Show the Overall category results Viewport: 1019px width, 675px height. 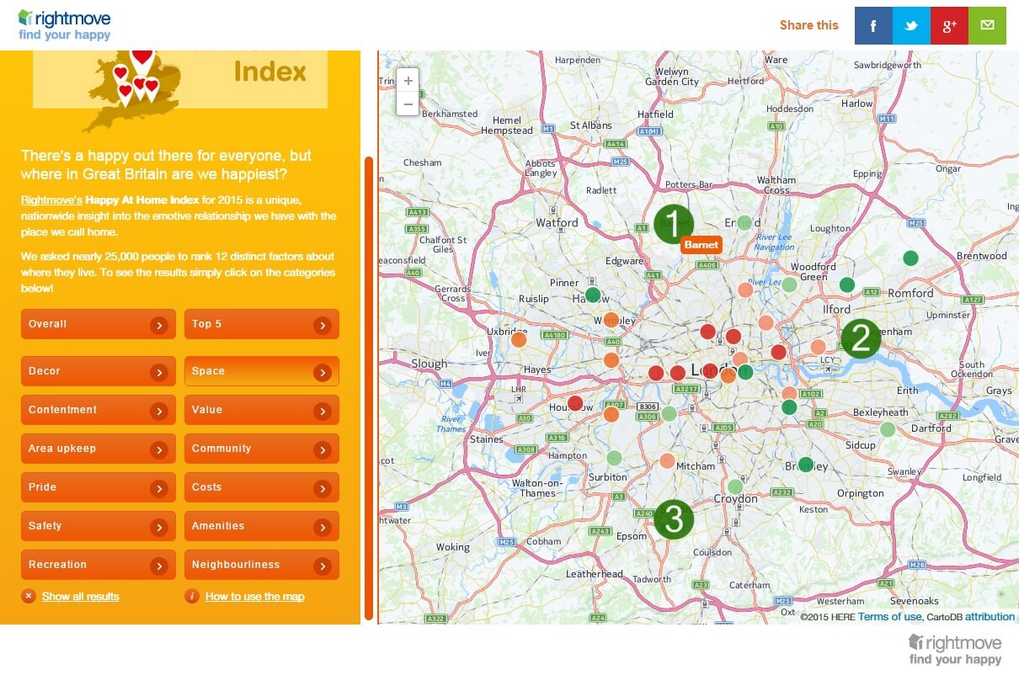pos(98,324)
